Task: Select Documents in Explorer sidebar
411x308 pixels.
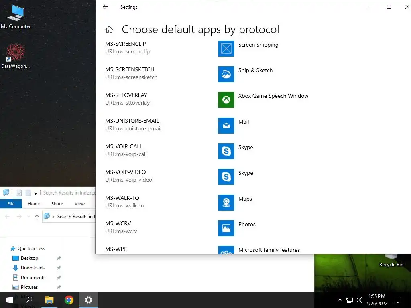Action: pos(29,278)
